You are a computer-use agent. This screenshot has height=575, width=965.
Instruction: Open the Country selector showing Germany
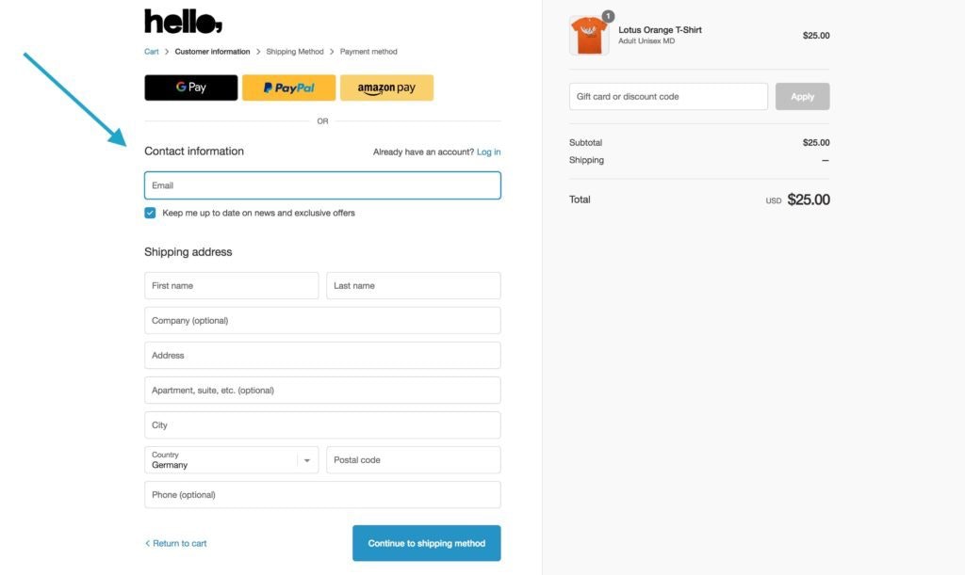click(226, 459)
